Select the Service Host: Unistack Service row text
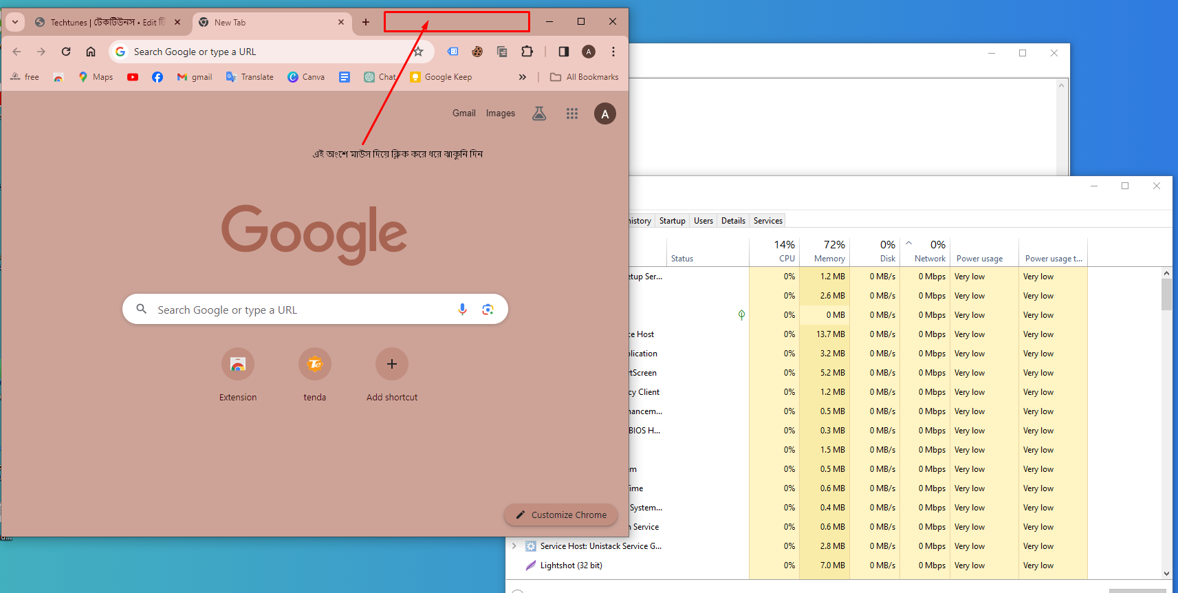1178x593 pixels. click(x=601, y=546)
